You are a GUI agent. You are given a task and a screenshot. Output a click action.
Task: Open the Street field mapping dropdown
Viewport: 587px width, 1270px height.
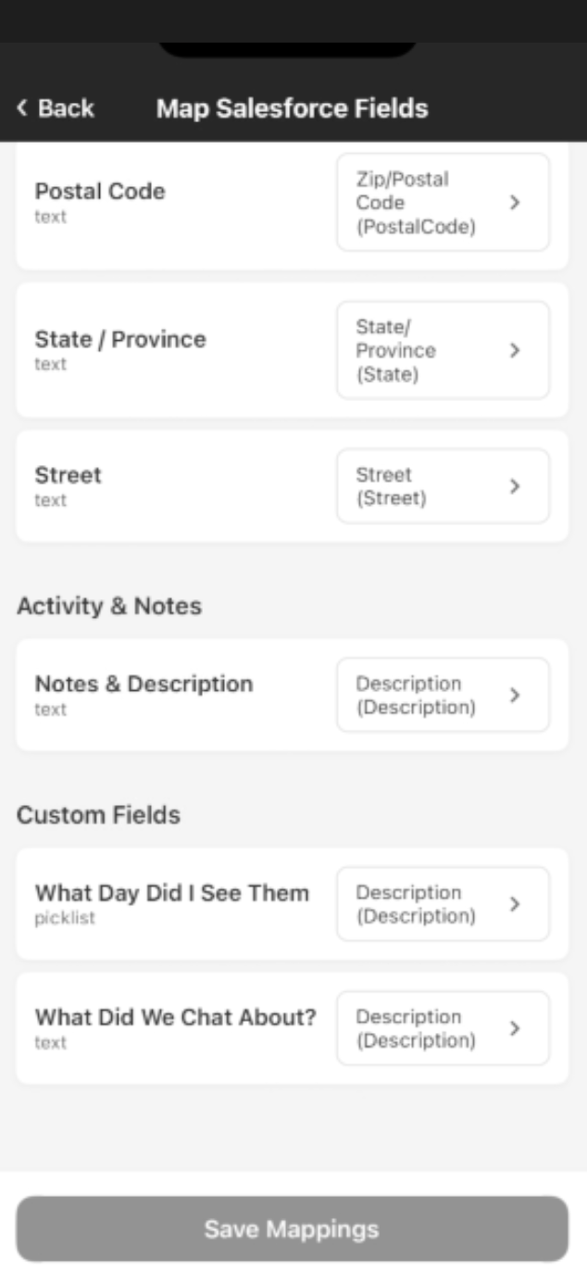coord(442,486)
